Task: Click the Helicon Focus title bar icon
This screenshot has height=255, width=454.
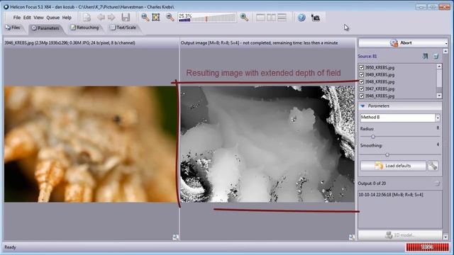Action: click(x=6, y=6)
